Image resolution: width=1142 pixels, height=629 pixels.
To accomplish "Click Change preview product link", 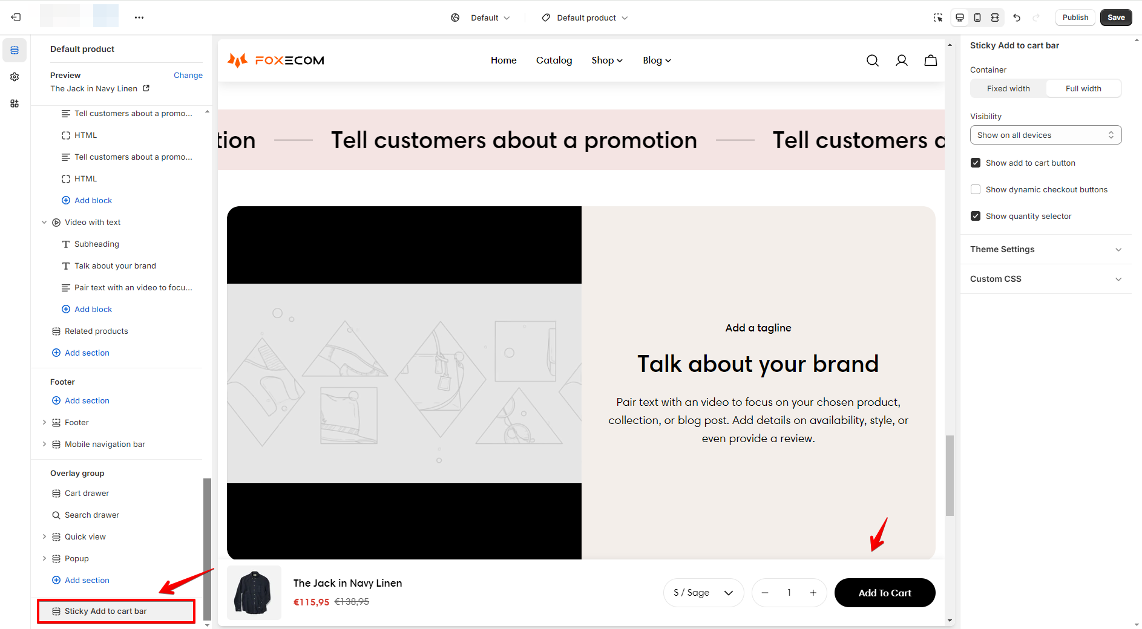I will [188, 75].
